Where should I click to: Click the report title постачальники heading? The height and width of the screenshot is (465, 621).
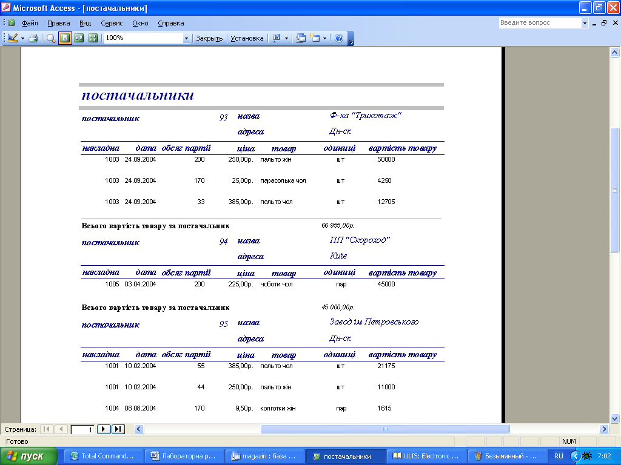coord(138,95)
